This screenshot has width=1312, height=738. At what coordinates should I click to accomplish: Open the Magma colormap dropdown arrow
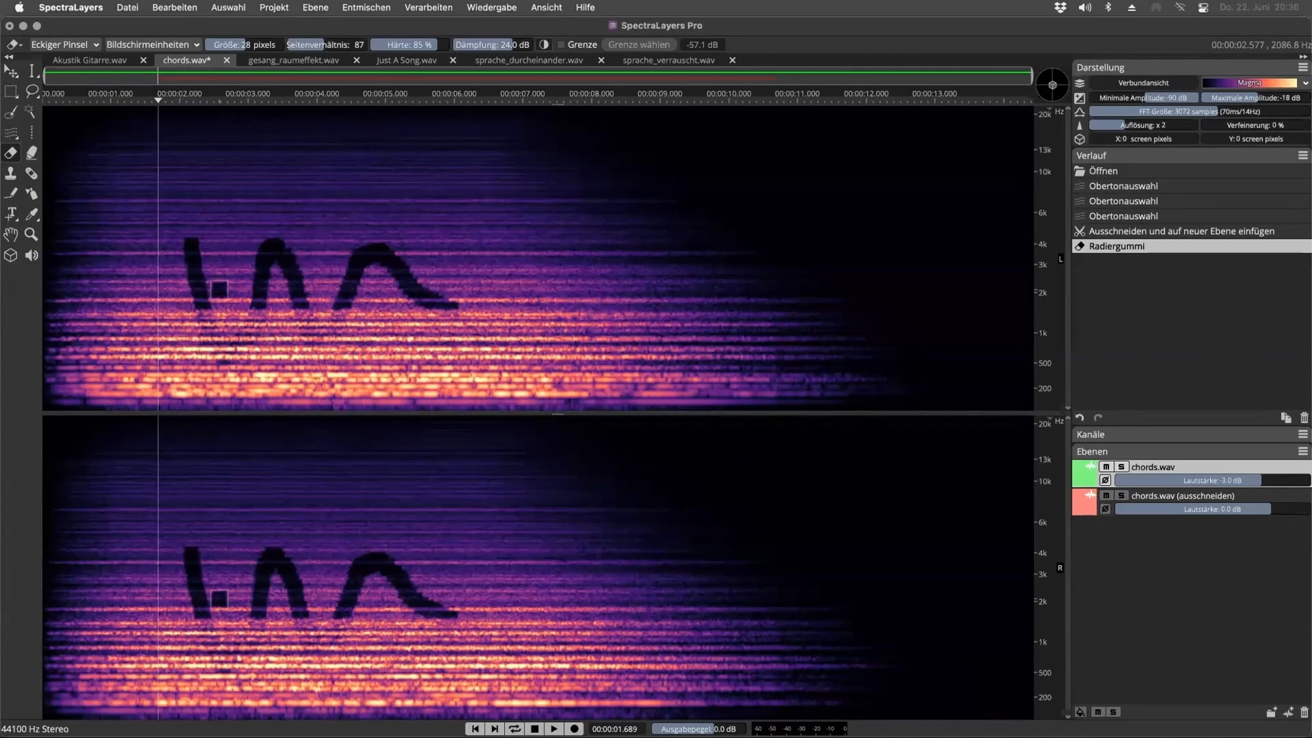(x=1305, y=83)
